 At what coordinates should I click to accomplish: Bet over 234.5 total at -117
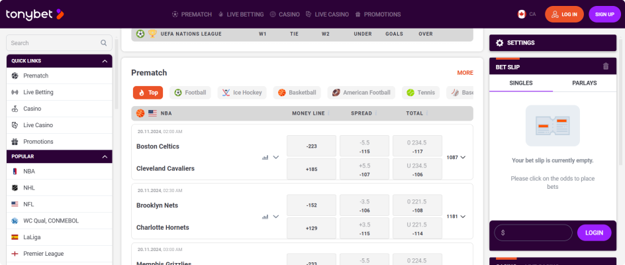point(417,146)
